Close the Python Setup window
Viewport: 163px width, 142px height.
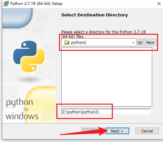[159, 4]
